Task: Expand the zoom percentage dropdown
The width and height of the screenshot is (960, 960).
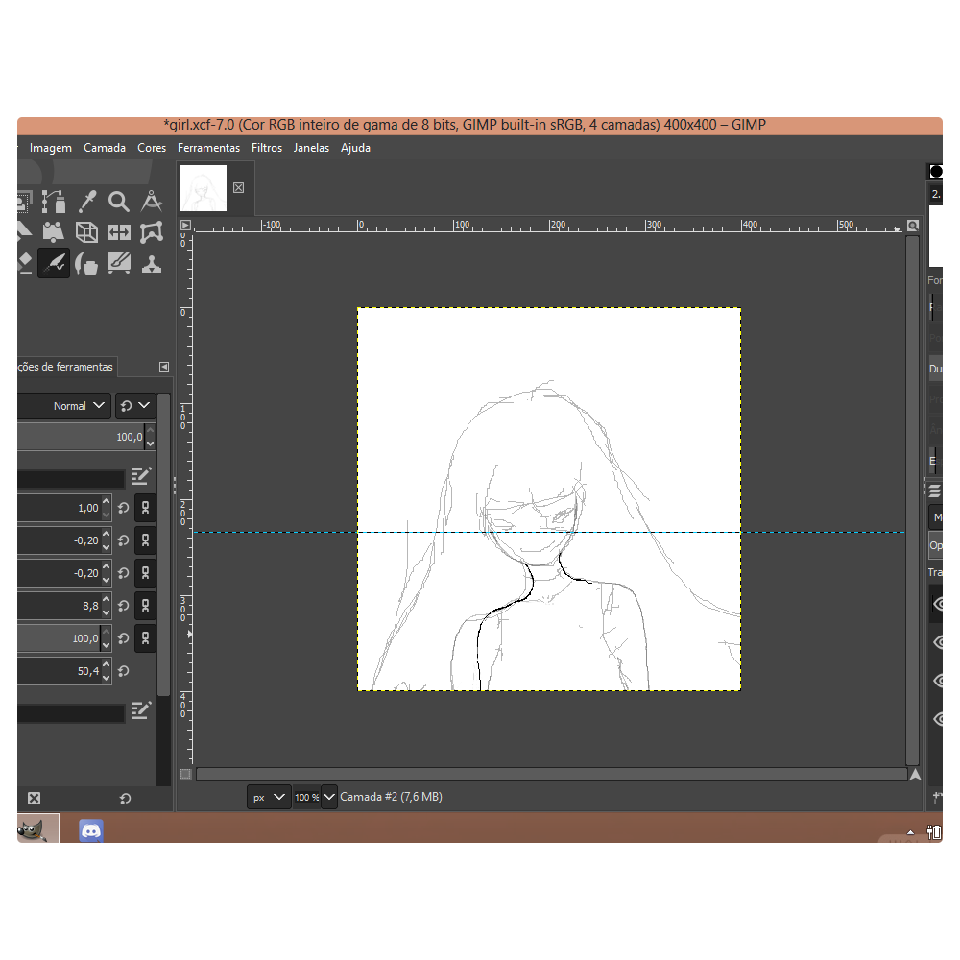Action: 329,797
